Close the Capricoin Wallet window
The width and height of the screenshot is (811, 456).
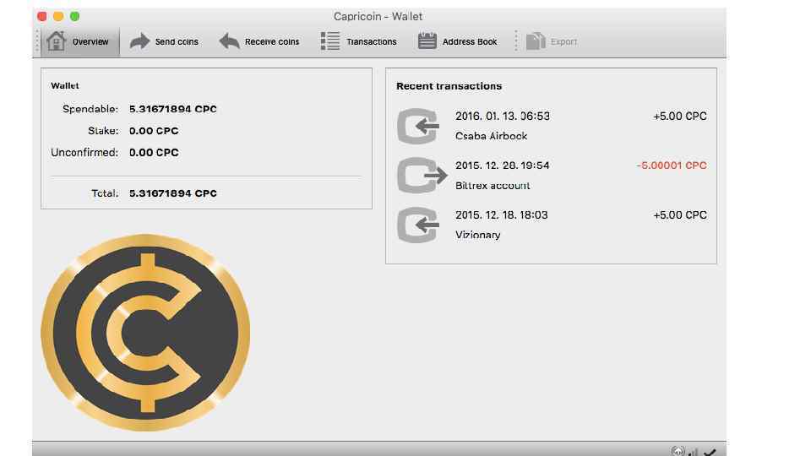coord(42,17)
